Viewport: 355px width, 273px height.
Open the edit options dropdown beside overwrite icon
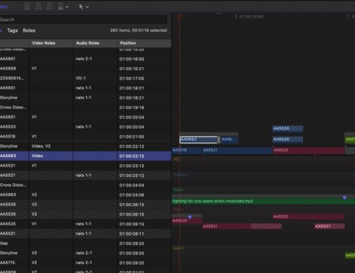67,7
